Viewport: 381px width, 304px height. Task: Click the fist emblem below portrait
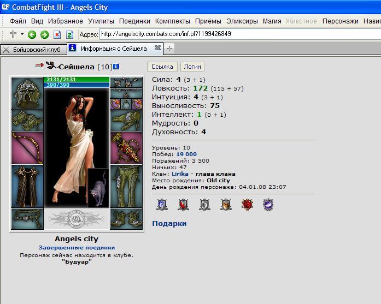77,219
